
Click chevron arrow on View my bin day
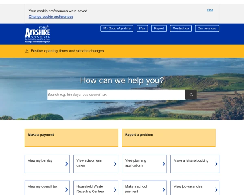tap(66, 164)
